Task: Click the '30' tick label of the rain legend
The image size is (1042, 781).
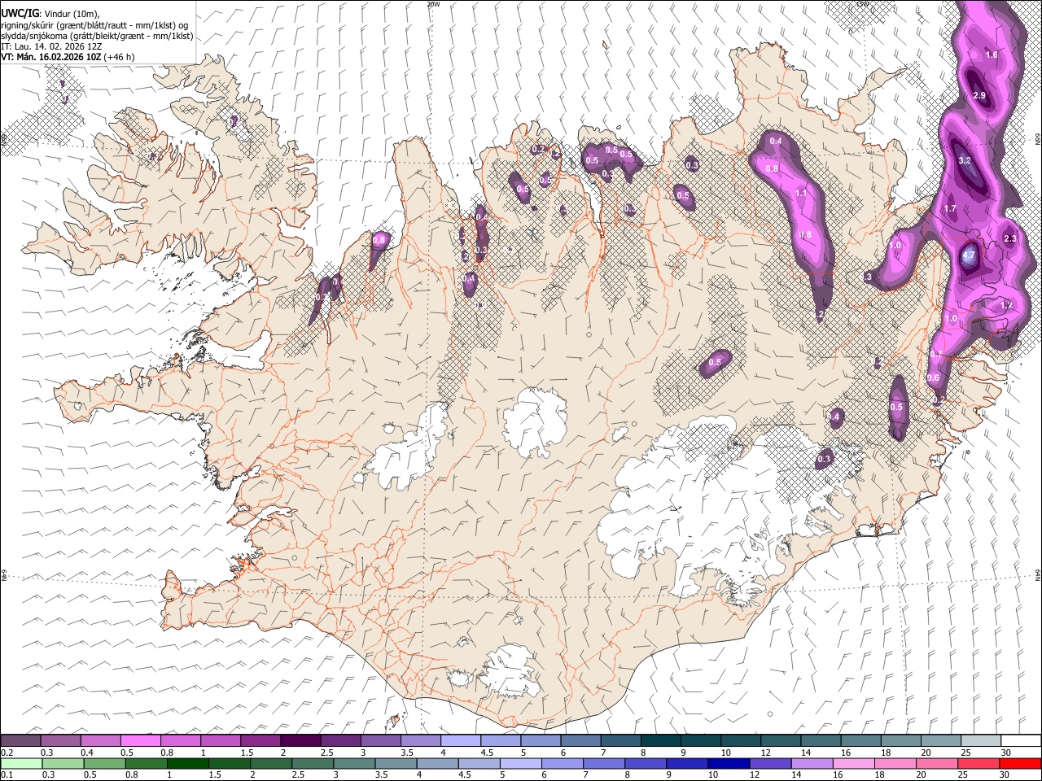Action: [1006, 775]
